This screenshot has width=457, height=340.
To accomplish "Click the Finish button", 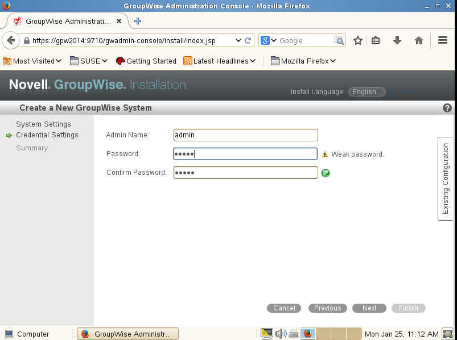I will pyautogui.click(x=408, y=308).
